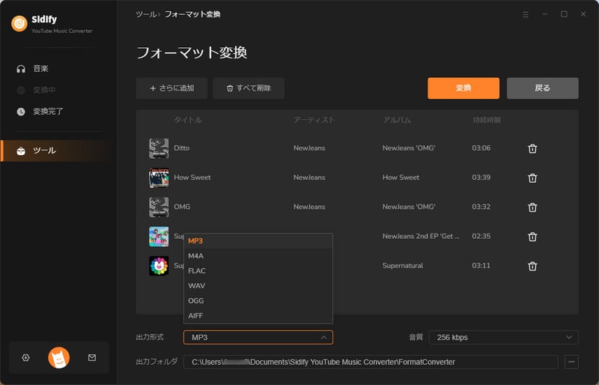Pick AIFF output format
This screenshot has width=599, height=385.
(x=258, y=315)
